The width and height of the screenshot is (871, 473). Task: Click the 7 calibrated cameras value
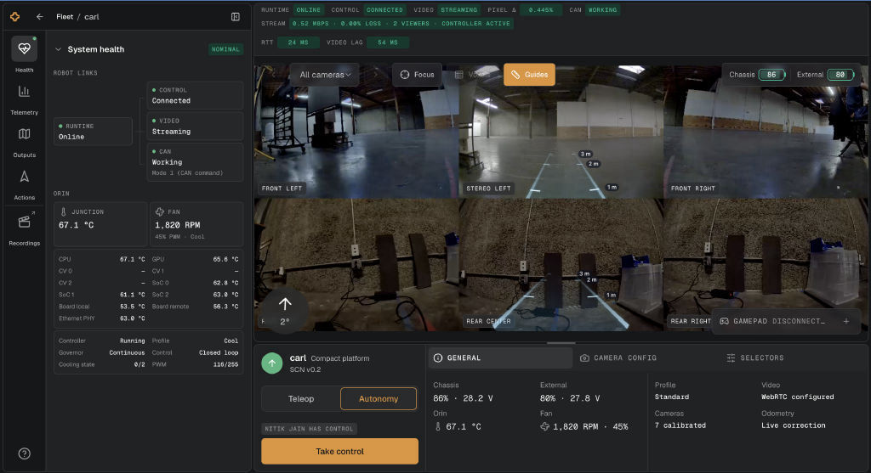click(680, 425)
